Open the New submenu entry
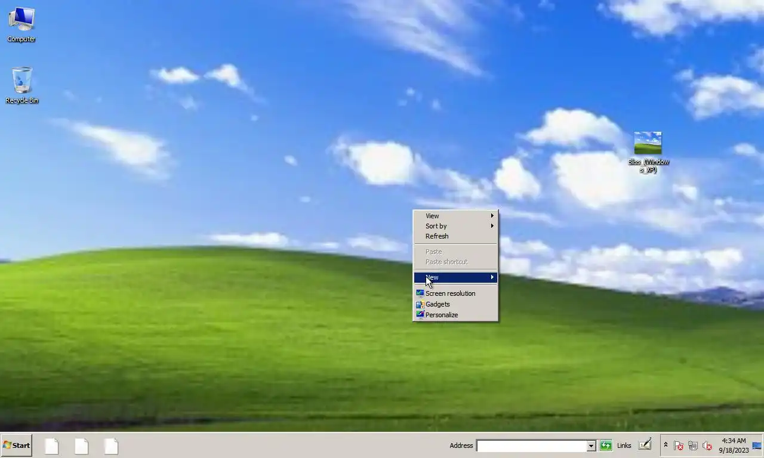The width and height of the screenshot is (764, 458). pos(455,277)
